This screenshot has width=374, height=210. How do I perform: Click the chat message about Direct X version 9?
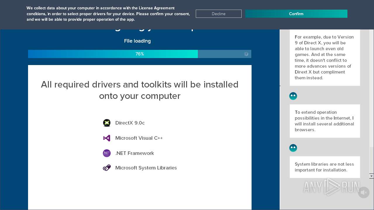[325, 57]
